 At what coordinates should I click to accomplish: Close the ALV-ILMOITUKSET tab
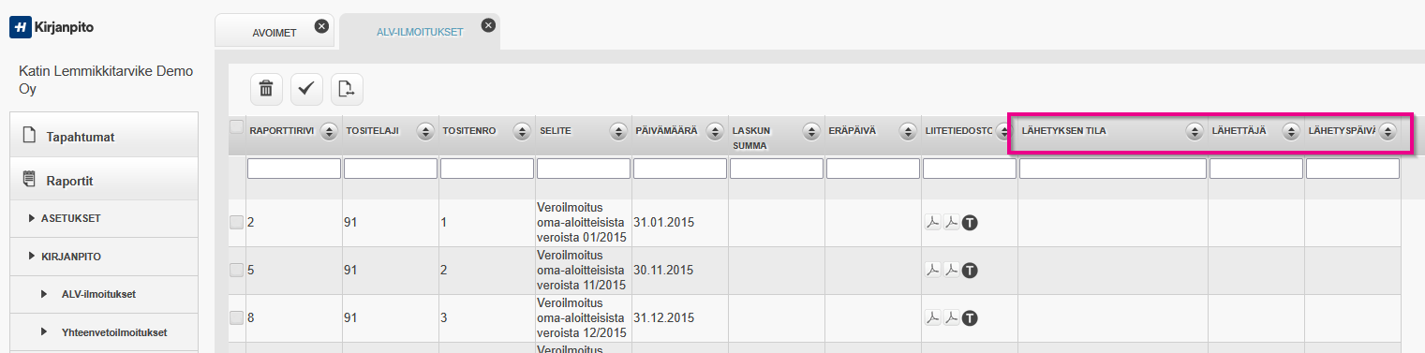(487, 25)
